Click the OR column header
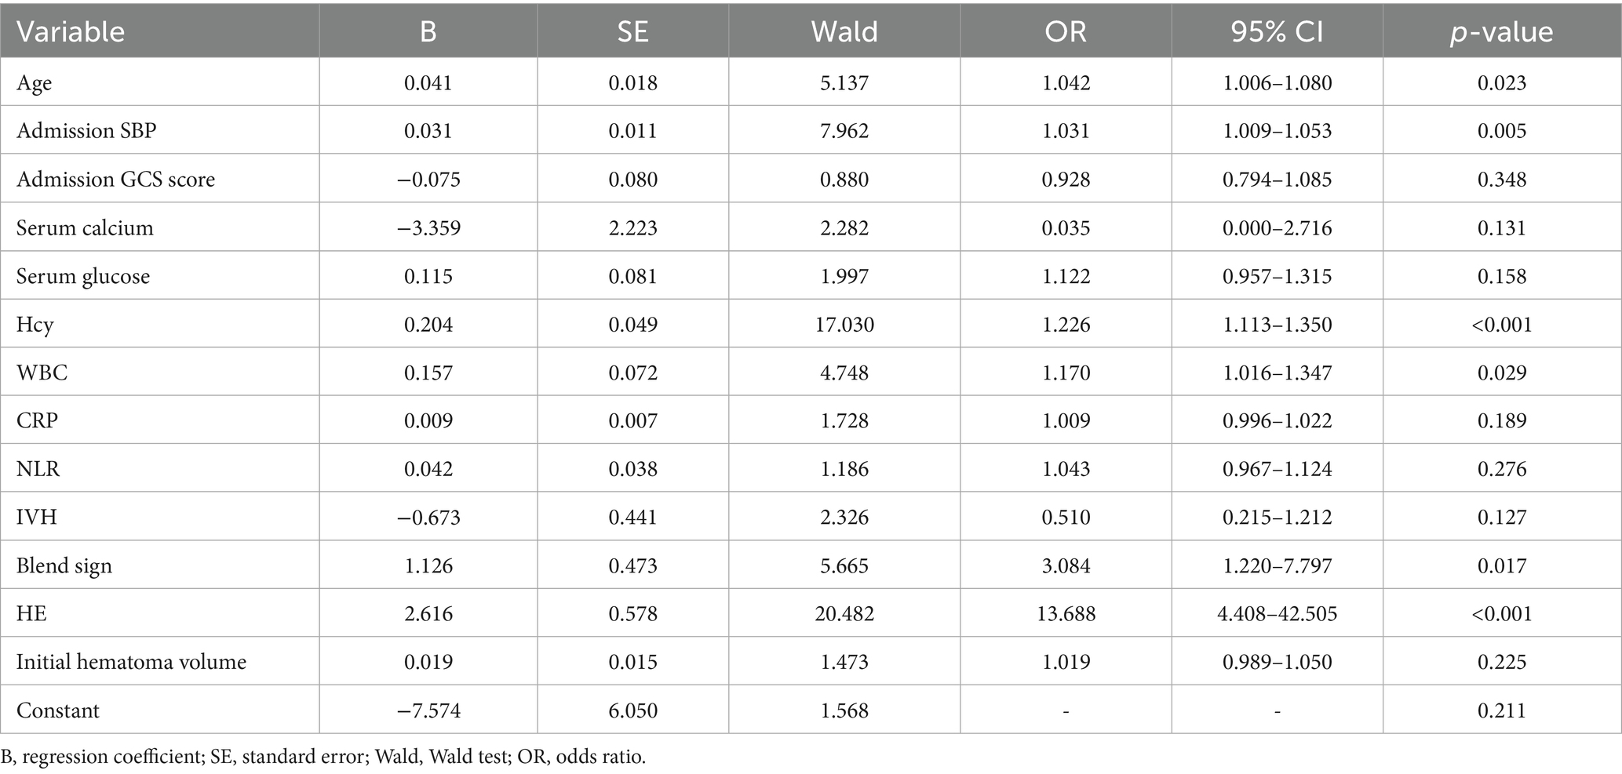 click(x=1065, y=32)
